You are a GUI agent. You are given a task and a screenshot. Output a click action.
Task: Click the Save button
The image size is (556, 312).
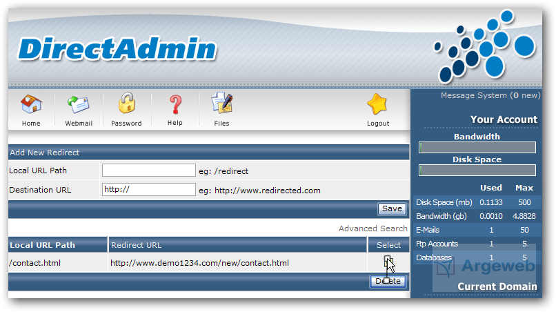click(x=392, y=208)
